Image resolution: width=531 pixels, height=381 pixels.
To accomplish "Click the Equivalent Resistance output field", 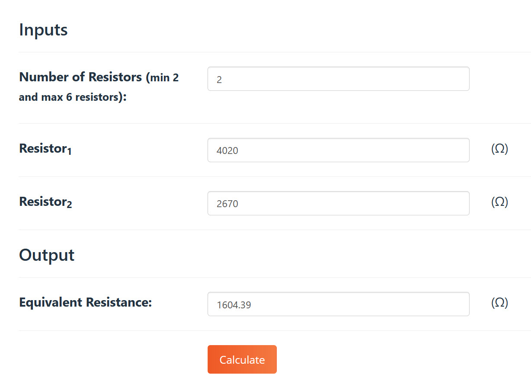I will [x=338, y=304].
